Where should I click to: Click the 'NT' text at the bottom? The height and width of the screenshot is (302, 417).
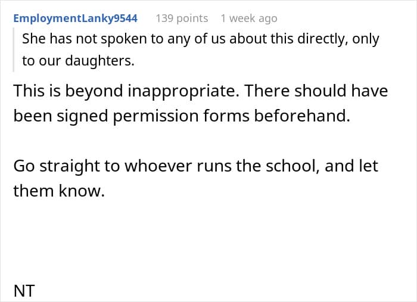click(x=24, y=291)
